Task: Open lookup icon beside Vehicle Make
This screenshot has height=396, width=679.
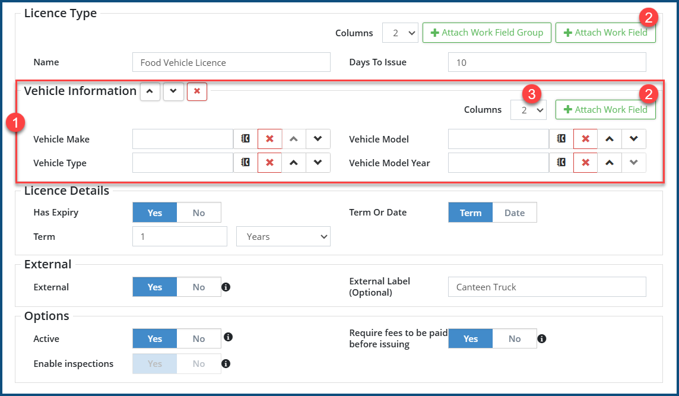Action: click(245, 139)
